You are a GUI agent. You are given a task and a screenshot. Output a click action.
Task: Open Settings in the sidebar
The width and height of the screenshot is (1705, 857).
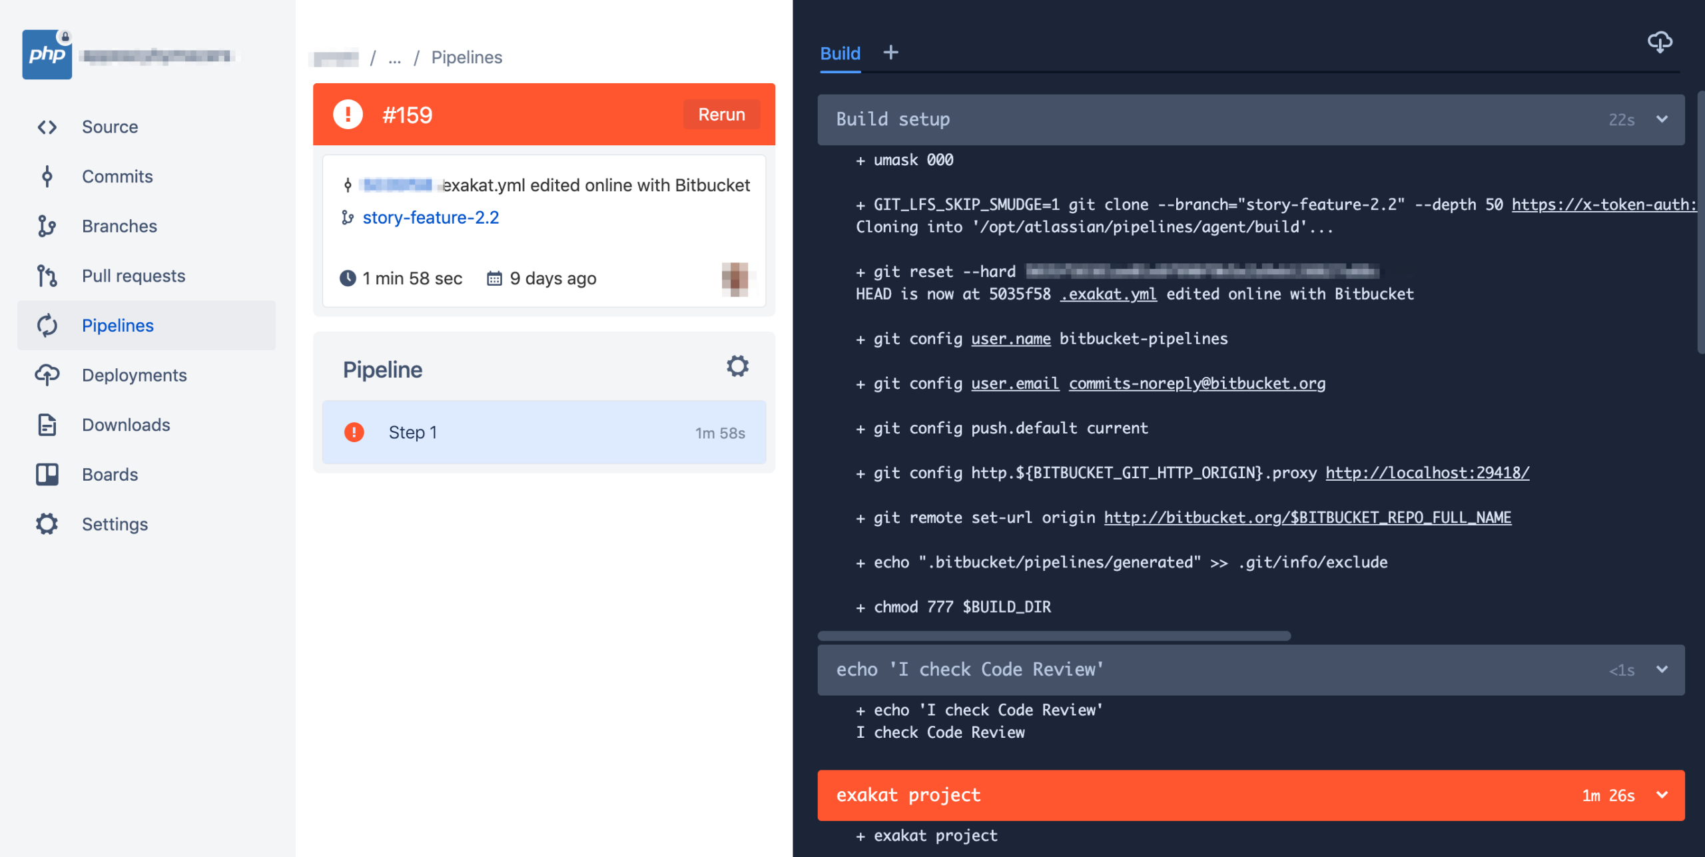pyautogui.click(x=147, y=524)
